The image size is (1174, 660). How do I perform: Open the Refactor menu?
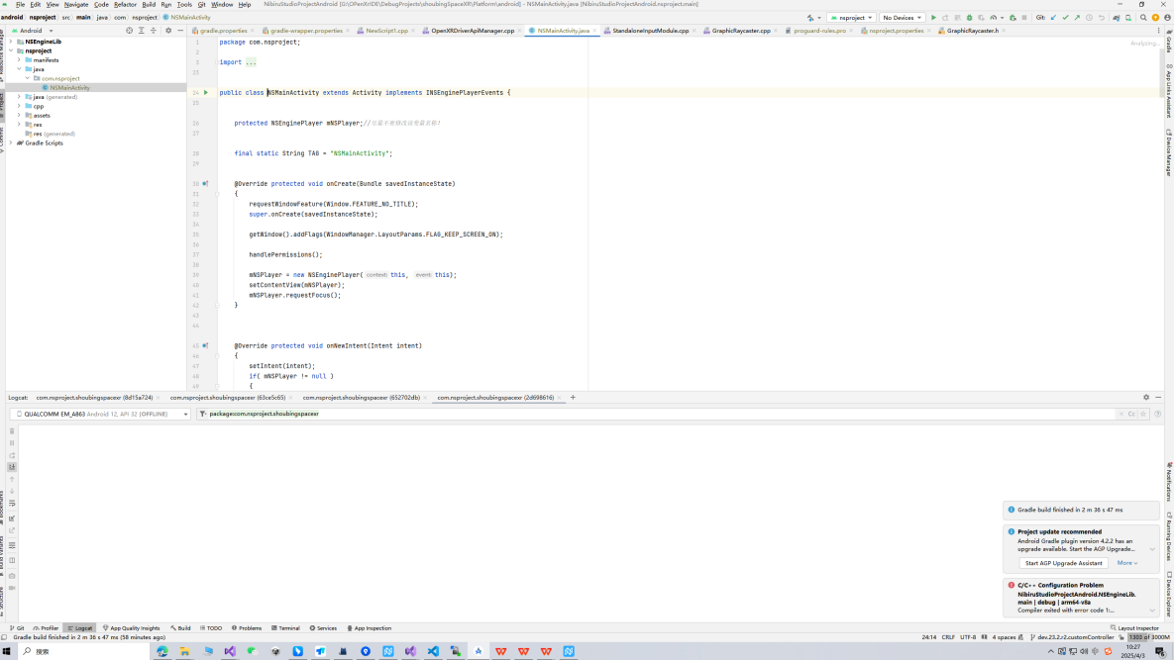125,5
